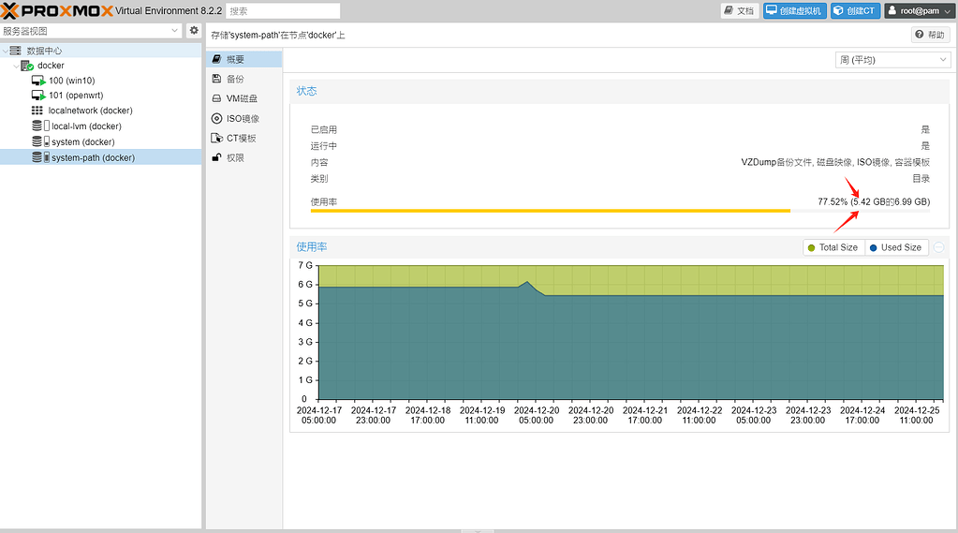Image resolution: width=958 pixels, height=533 pixels.
Task: Click the datacenter server icon
Action: [15, 51]
